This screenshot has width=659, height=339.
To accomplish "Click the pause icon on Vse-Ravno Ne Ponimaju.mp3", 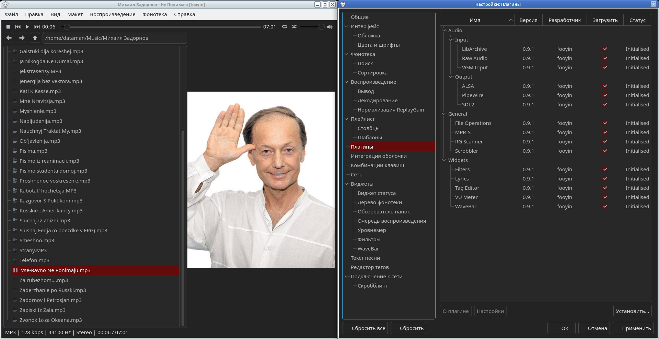I will tap(15, 270).
